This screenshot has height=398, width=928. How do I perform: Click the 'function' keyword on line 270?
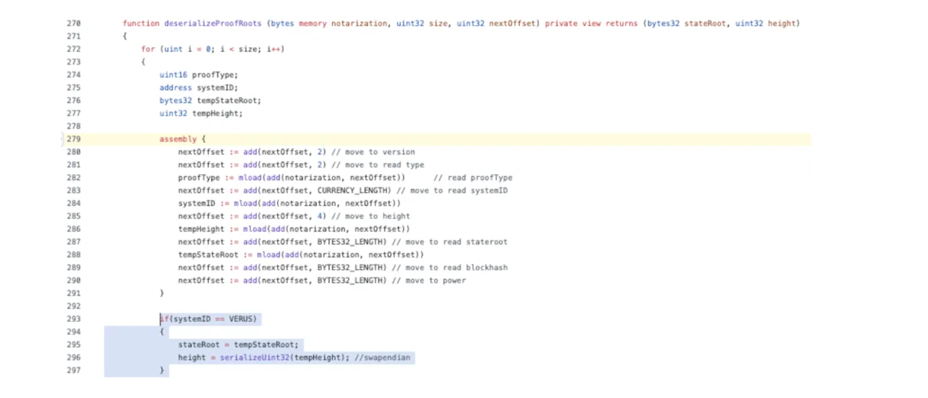click(x=141, y=23)
